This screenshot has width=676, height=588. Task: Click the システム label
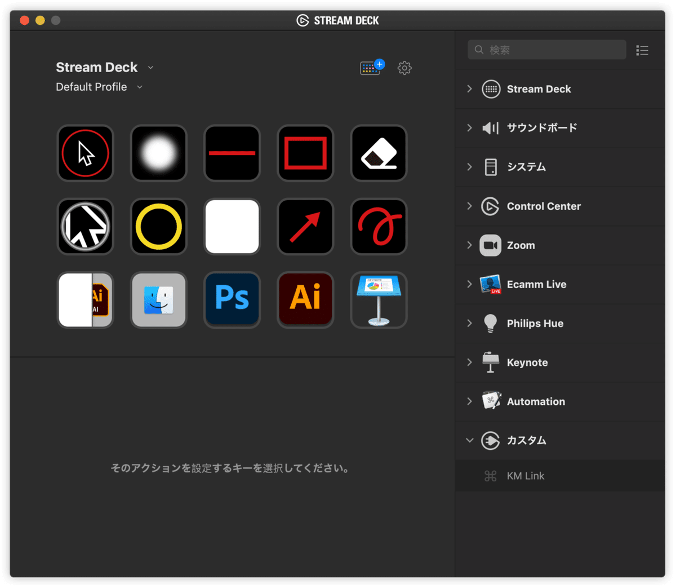(x=527, y=167)
